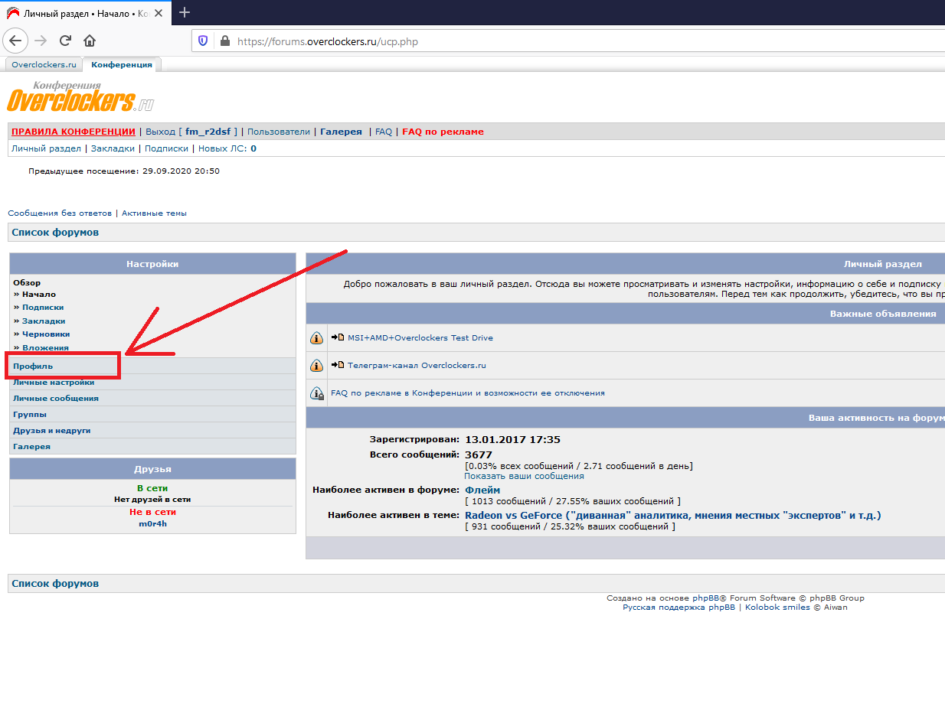Switch to the Overclockers.ru site tab

tap(44, 64)
